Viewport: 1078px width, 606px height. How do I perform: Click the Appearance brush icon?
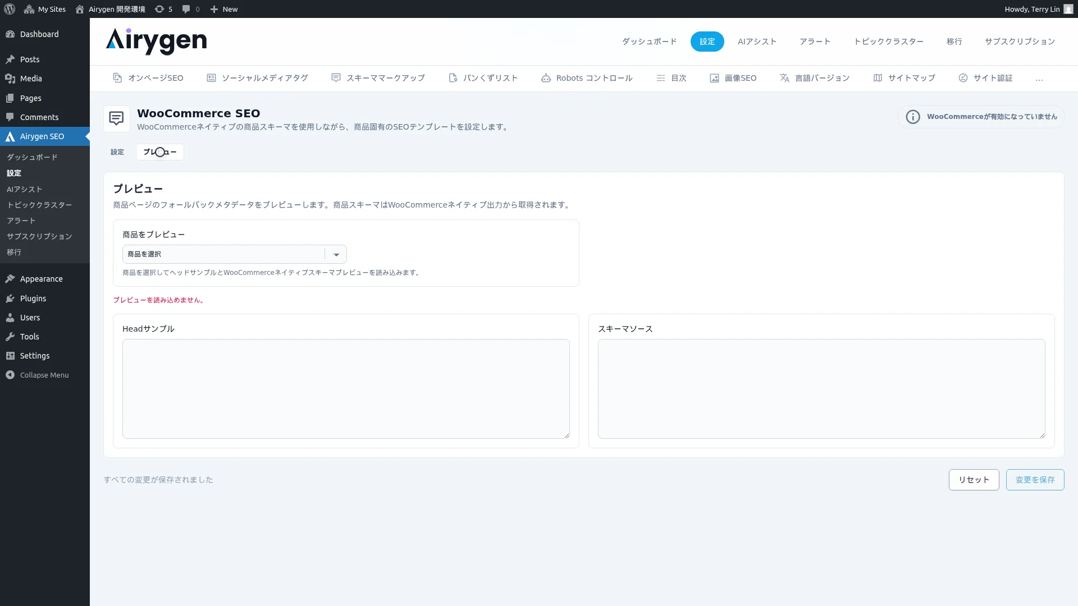[x=10, y=279]
